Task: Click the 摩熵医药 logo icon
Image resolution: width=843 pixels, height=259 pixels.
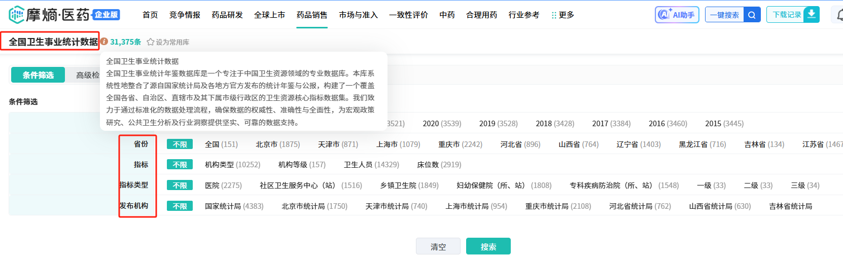Action: click(x=16, y=15)
